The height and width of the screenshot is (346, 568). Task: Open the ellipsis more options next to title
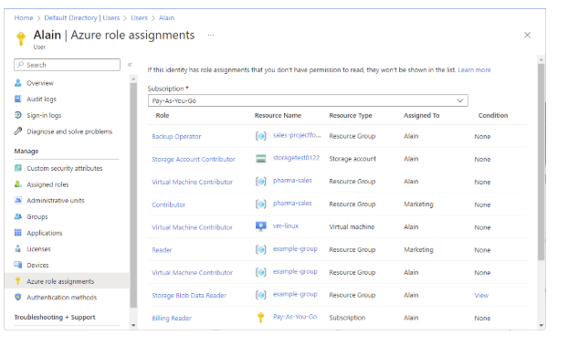(x=211, y=35)
